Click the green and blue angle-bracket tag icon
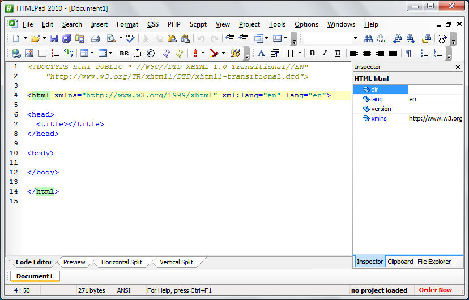This screenshot has width=469, height=300. coord(69,53)
